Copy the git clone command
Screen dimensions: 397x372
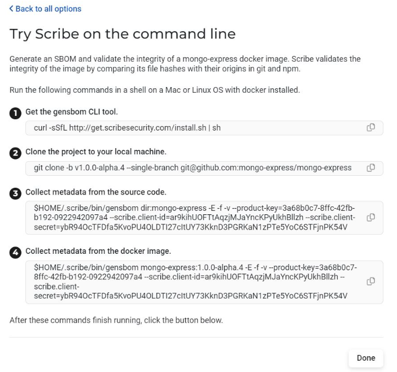[x=371, y=167]
